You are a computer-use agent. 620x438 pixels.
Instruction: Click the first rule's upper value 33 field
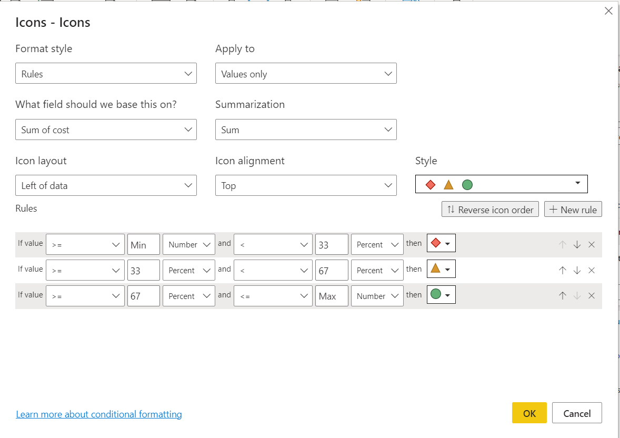tap(332, 244)
